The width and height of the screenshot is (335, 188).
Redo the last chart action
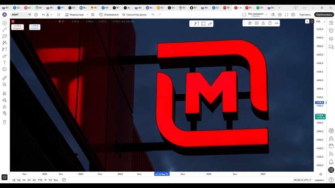[160, 15]
